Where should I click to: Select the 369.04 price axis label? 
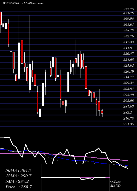(128, 19)
